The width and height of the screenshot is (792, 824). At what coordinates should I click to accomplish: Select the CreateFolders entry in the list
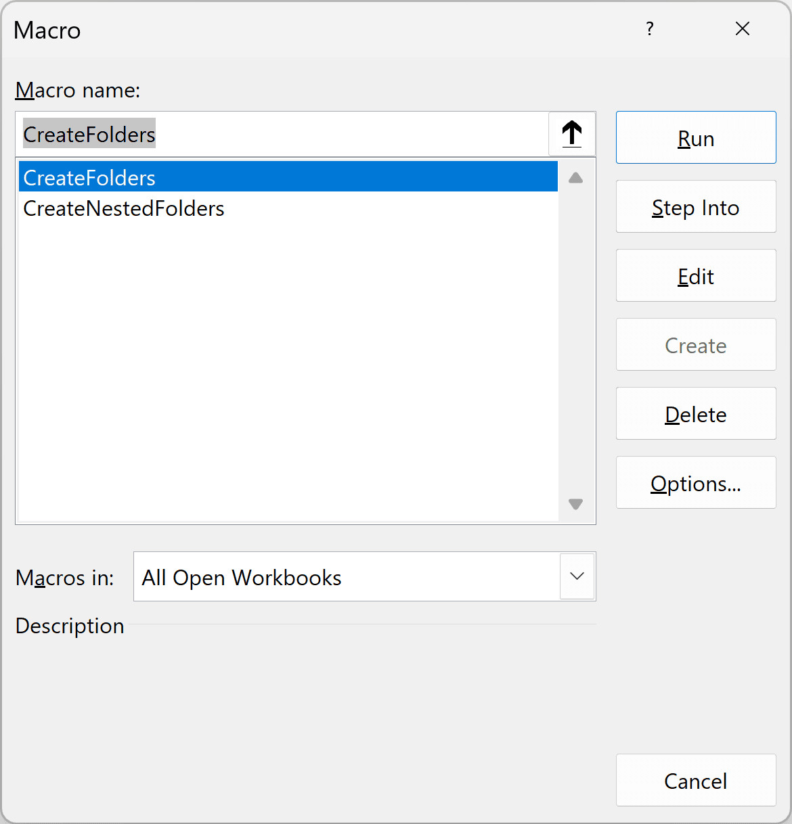click(x=89, y=177)
